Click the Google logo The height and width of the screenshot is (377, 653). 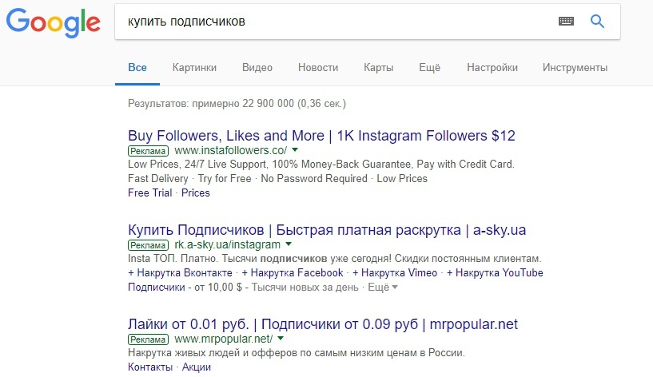click(54, 23)
